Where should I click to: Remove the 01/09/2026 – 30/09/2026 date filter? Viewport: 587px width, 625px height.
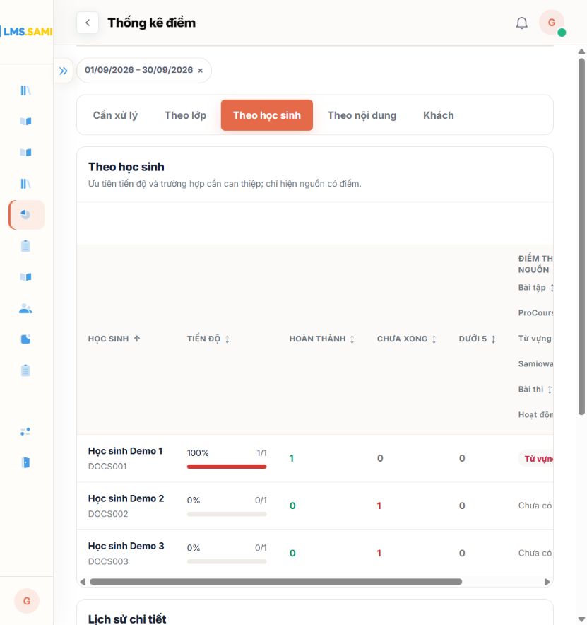click(x=201, y=71)
